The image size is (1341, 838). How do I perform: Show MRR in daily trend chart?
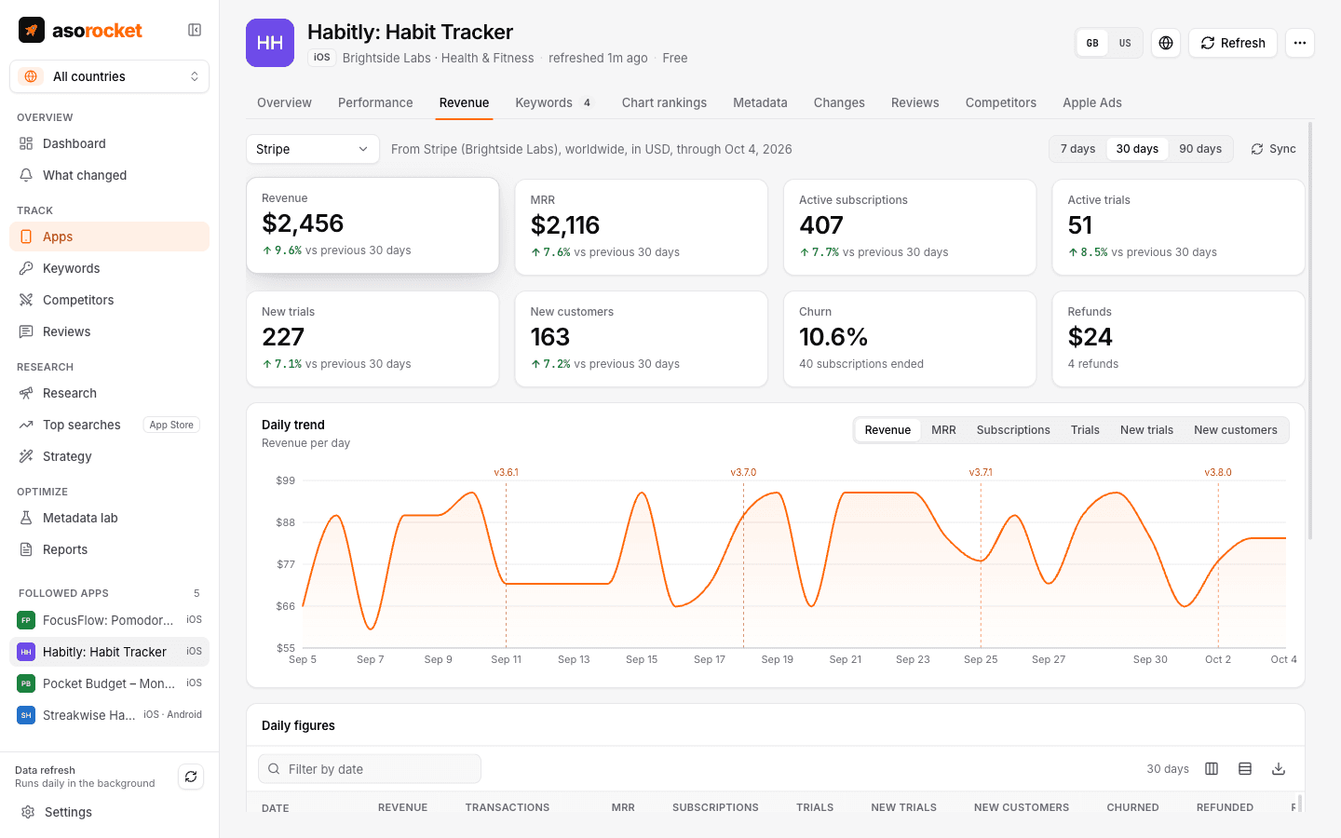click(943, 430)
